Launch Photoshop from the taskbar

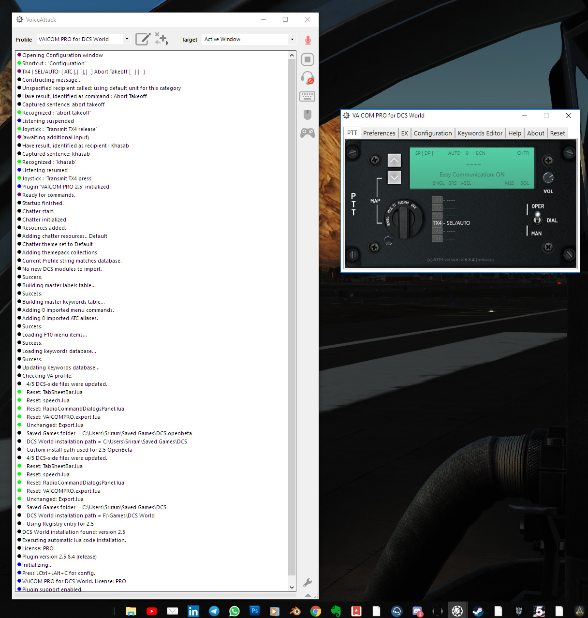click(x=254, y=611)
